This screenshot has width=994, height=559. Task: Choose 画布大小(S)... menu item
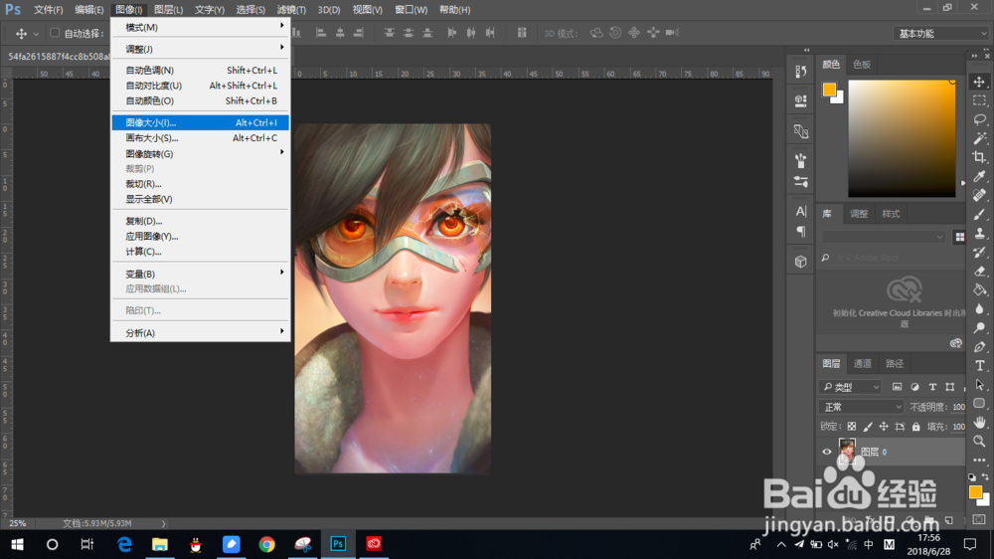(x=201, y=137)
